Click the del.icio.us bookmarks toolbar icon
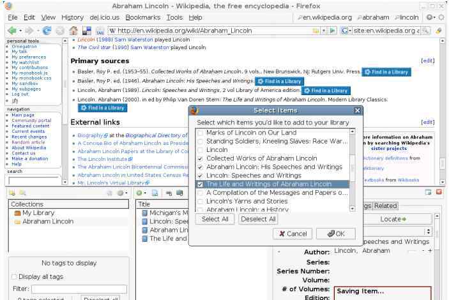Viewport: 449px width, 300px height. tap(86, 31)
